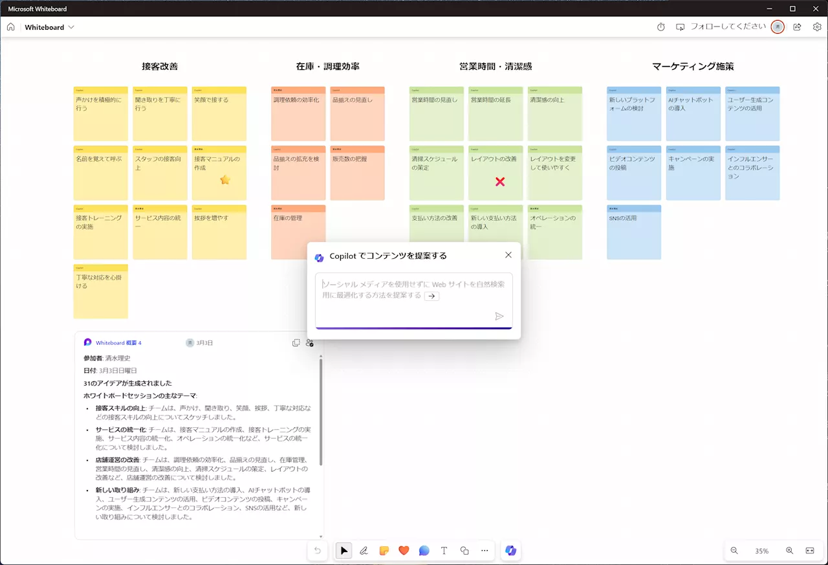828x565 pixels.
Task: Open the heart reactions tool
Action: click(x=404, y=551)
